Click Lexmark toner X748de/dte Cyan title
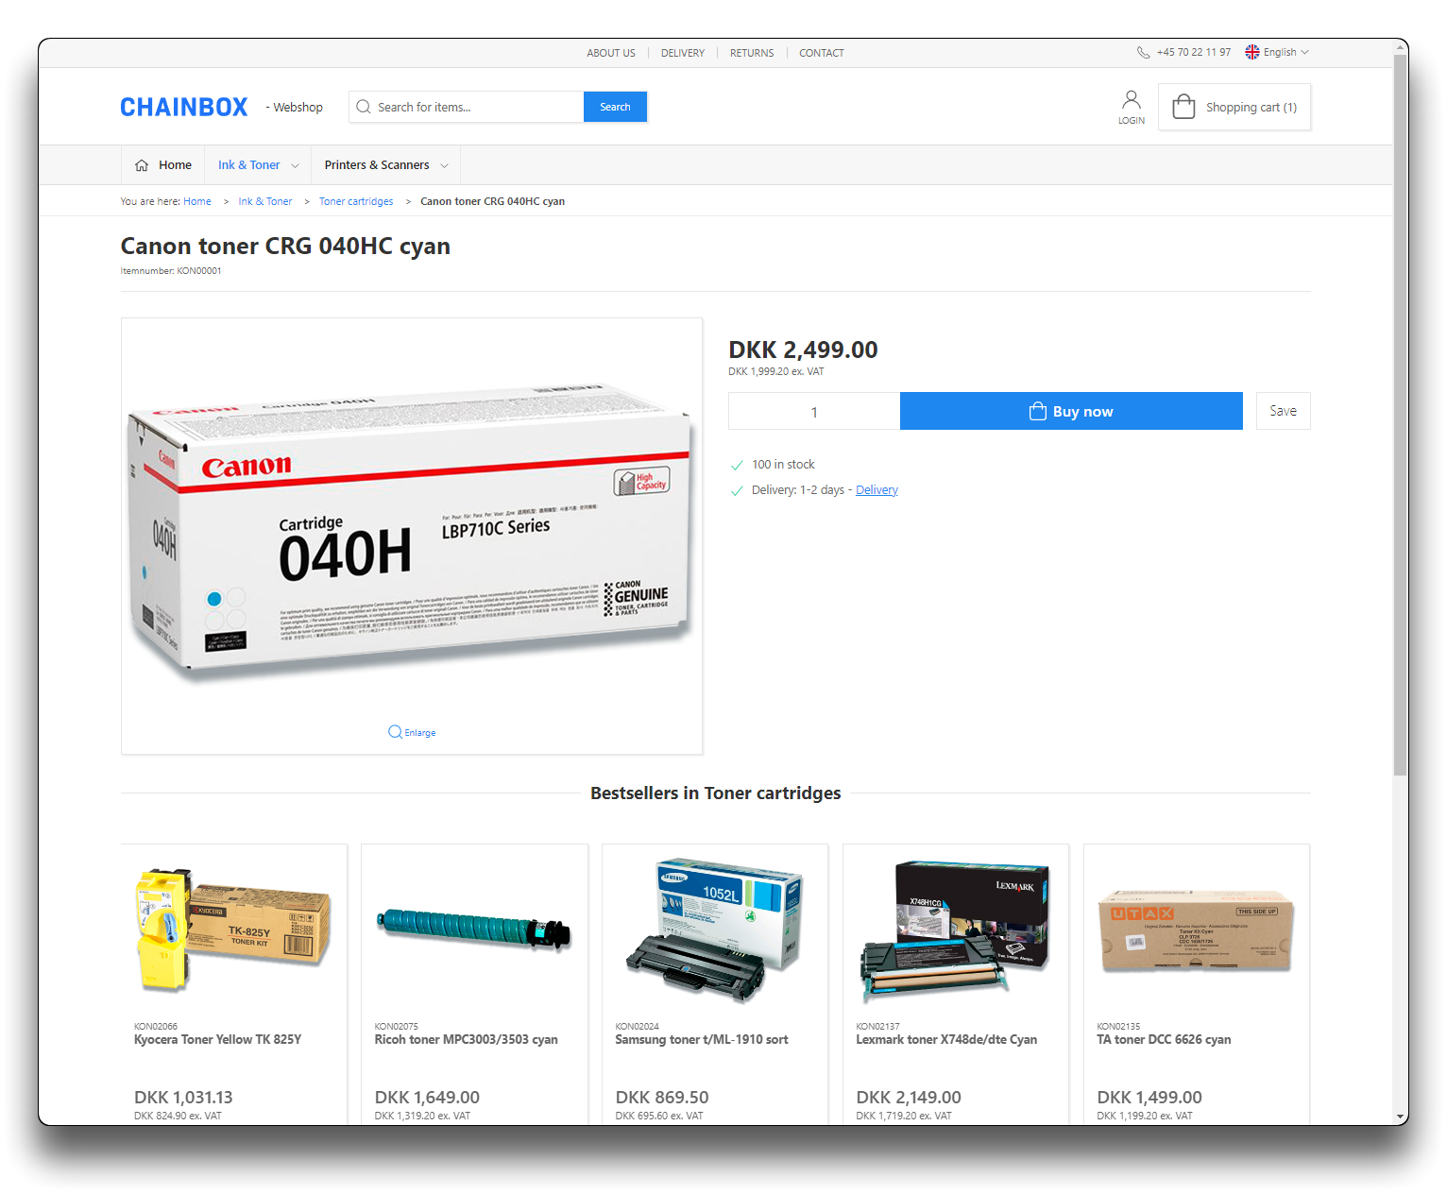Image resolution: width=1447 pixels, height=1194 pixels. pyautogui.click(x=946, y=1040)
